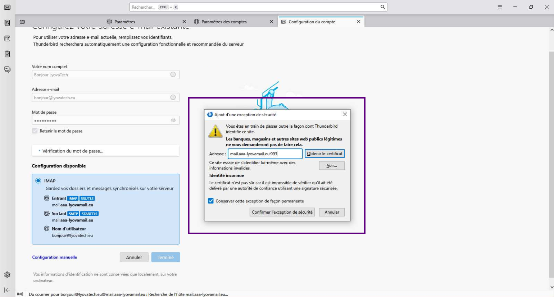Switch to Configuration du compte tab

(x=321, y=22)
